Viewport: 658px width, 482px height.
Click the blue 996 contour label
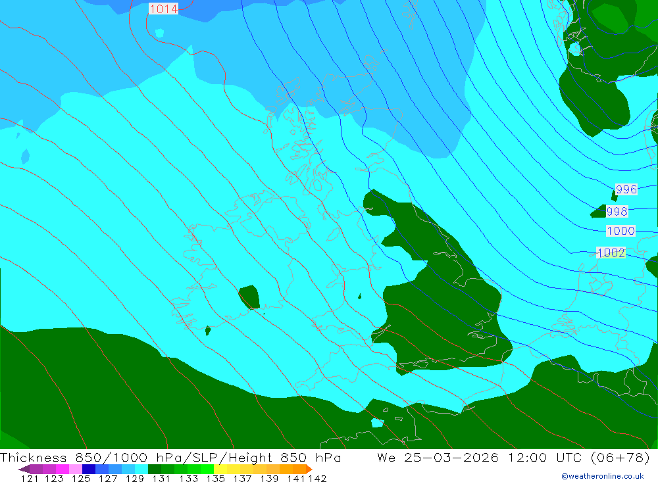(626, 189)
